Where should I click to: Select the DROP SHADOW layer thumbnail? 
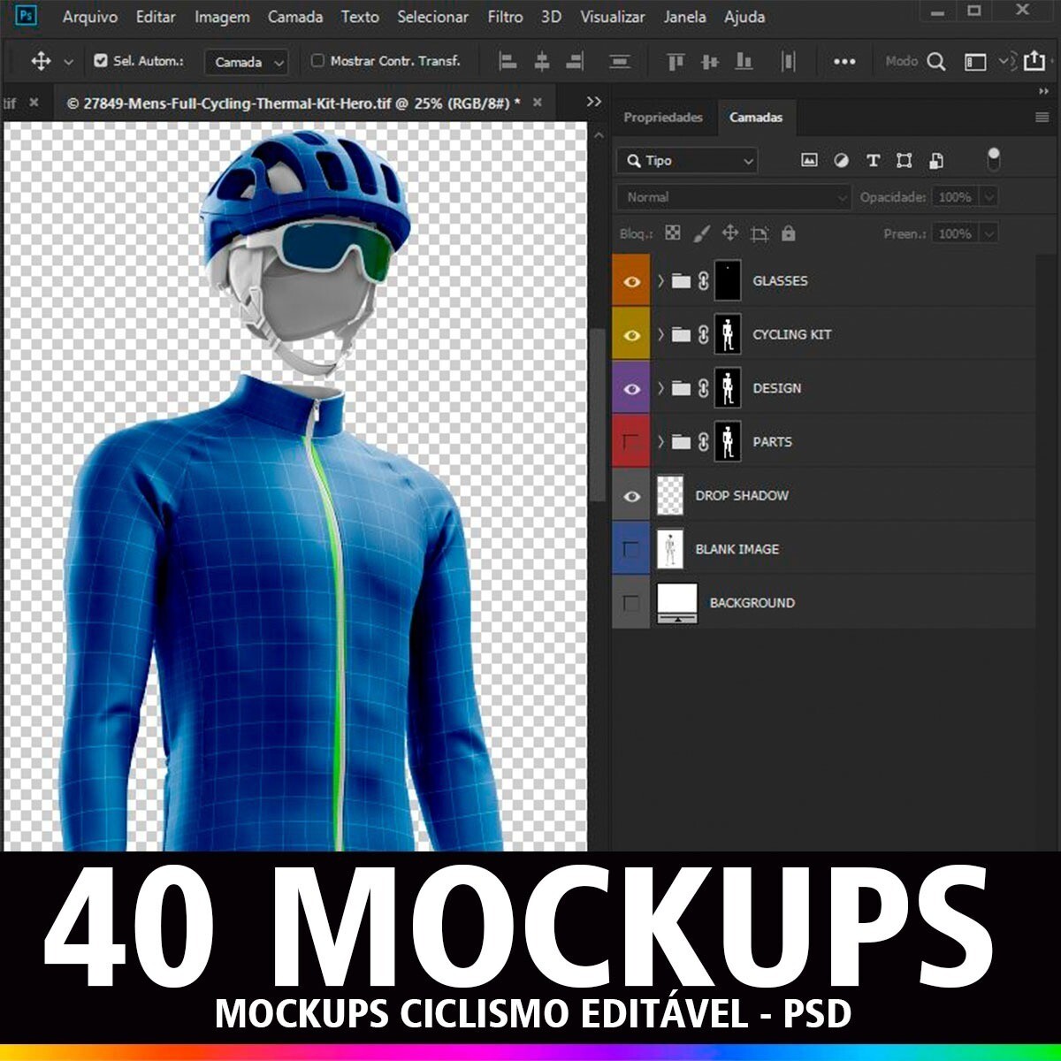tap(671, 496)
